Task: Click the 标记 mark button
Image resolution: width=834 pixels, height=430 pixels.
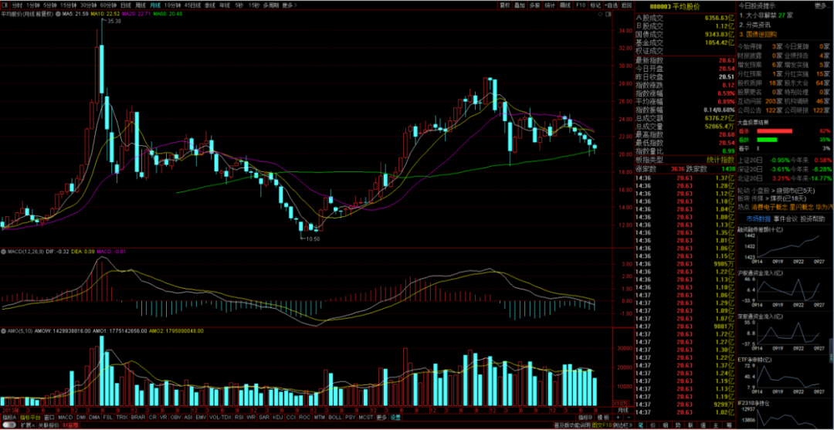Action: (595, 5)
